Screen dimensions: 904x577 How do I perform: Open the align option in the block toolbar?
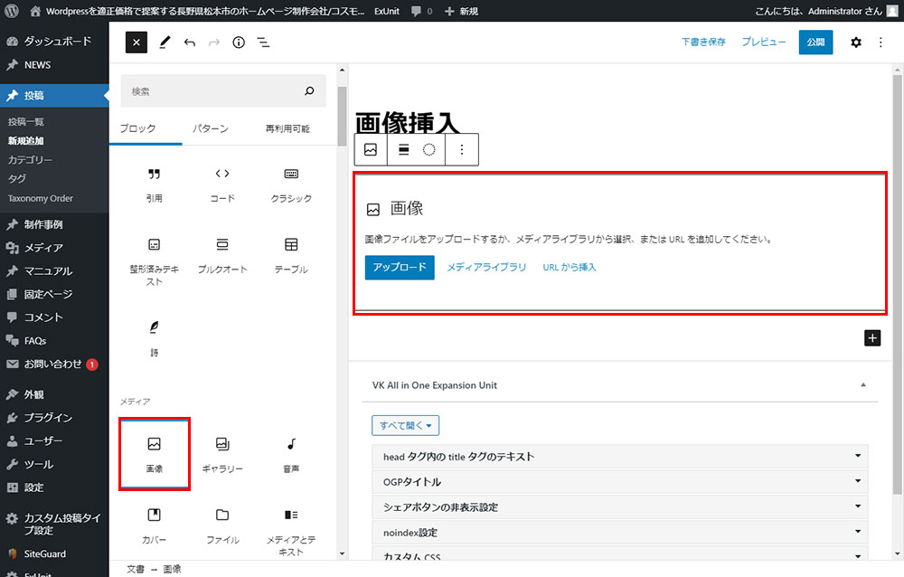404,150
